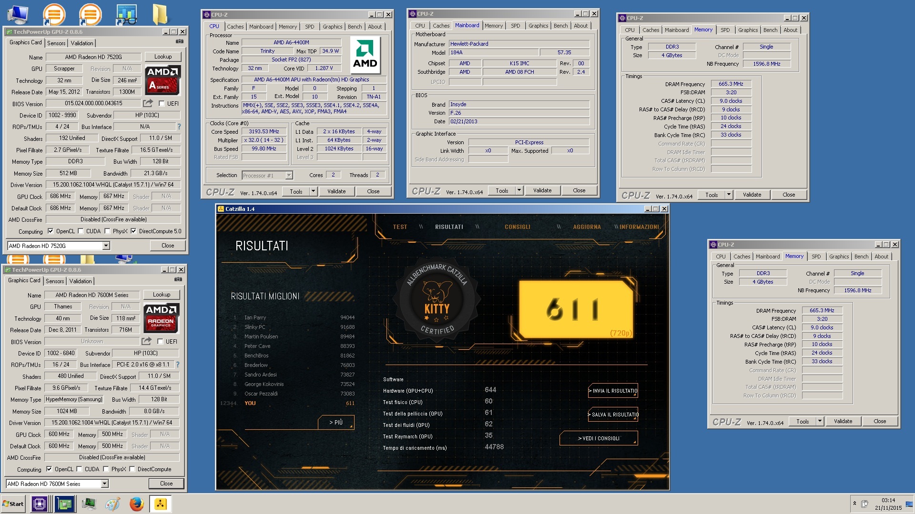The image size is (915, 514).
Task: Click the AMD processor logo in CPU-Z
Action: tap(365, 56)
